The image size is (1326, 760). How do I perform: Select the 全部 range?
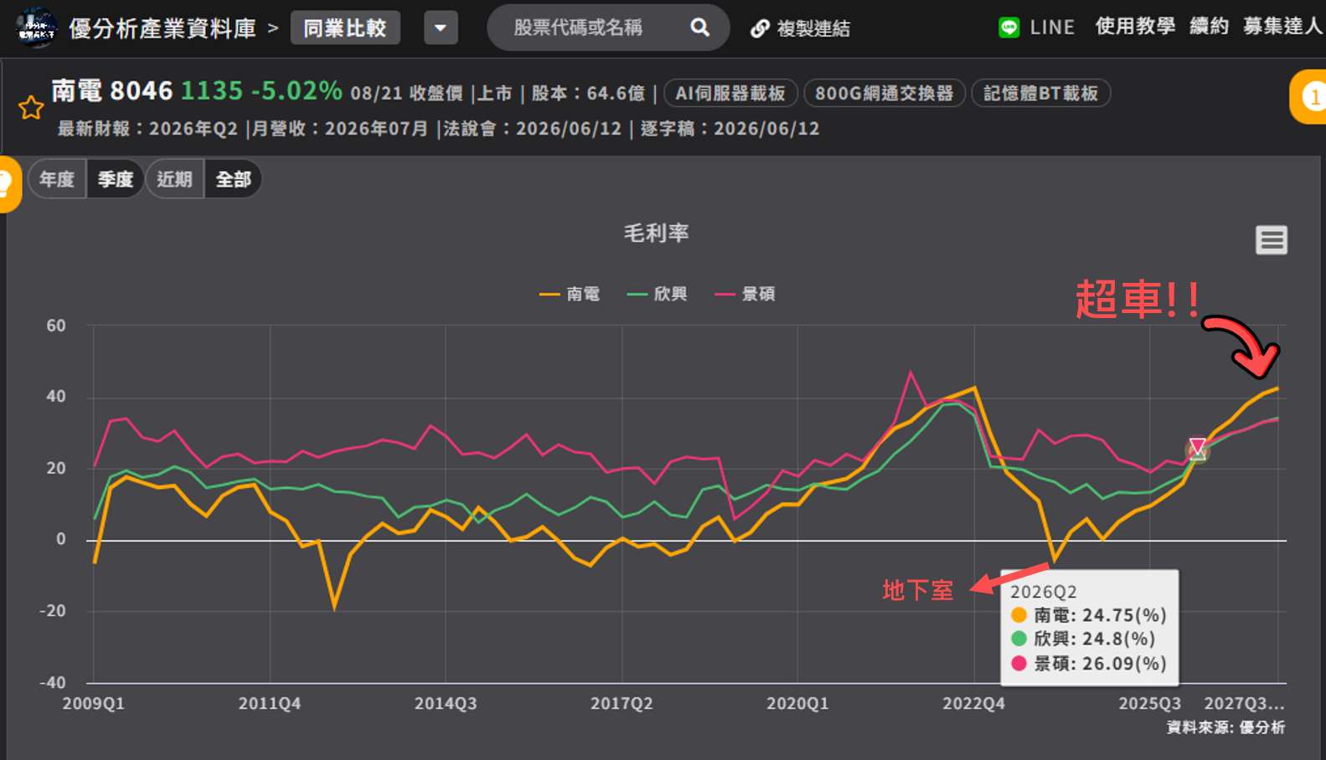[x=233, y=179]
